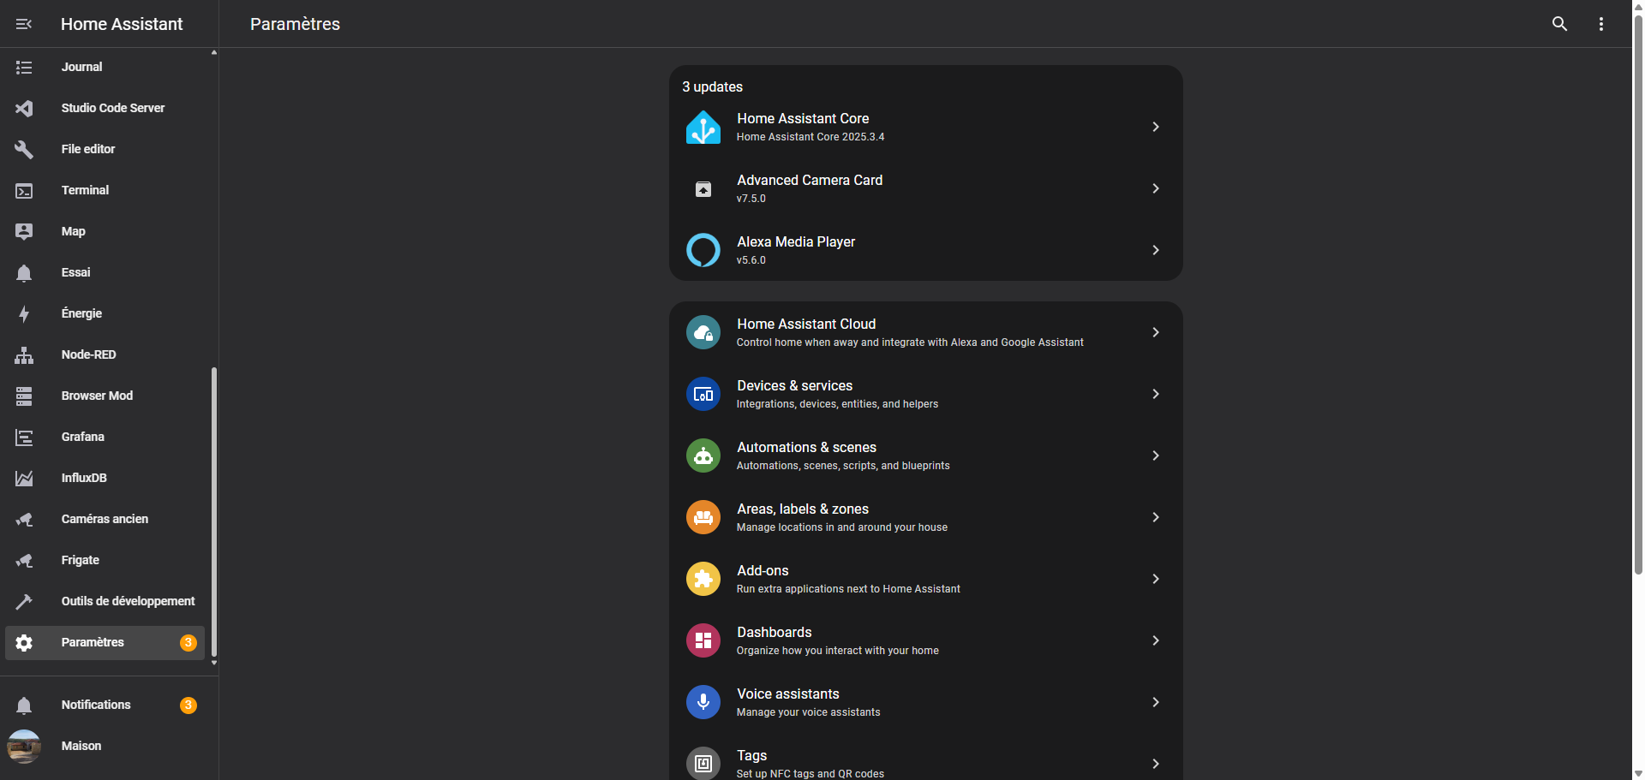Viewport: 1645px width, 780px height.
Task: Click the '3 updates' heading
Action: point(713,86)
